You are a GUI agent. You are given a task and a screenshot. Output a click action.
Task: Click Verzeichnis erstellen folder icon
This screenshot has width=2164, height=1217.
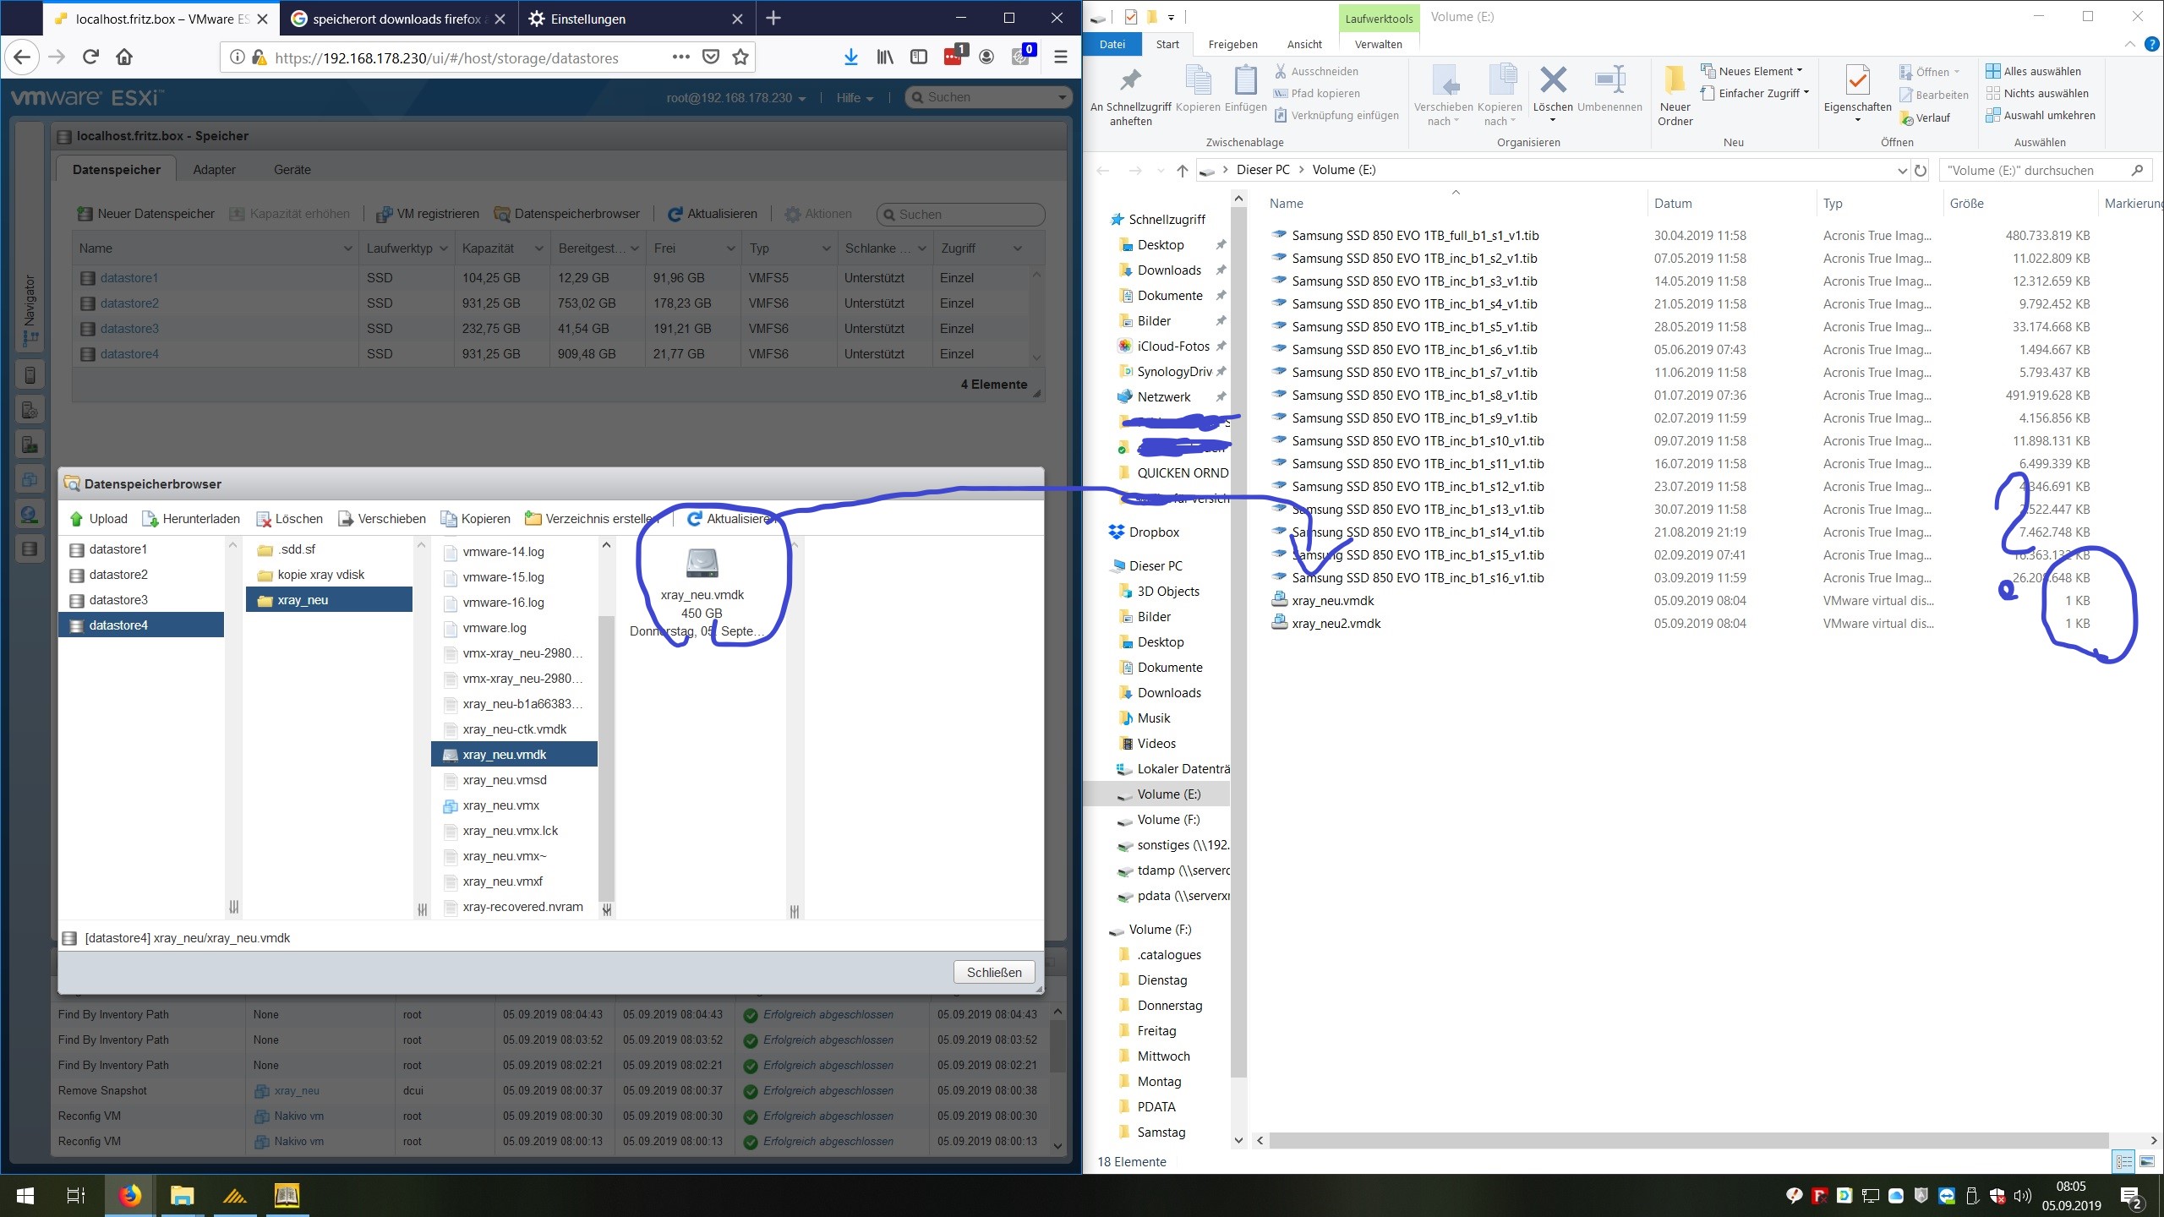click(x=533, y=519)
